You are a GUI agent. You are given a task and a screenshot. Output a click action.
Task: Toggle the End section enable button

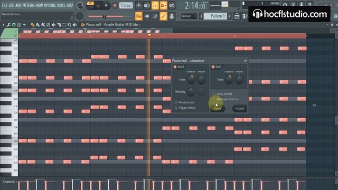click(x=213, y=67)
